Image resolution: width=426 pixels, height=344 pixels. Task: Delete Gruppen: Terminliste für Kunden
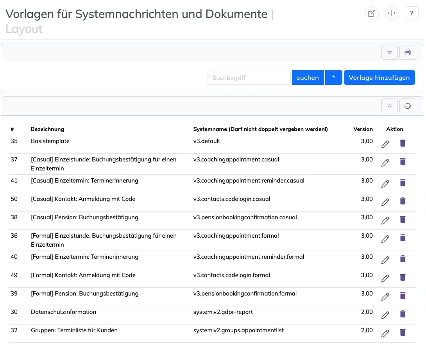coord(403,332)
